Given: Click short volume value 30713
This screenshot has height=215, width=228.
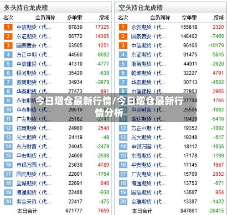Looking at the screenshot, I should tap(190, 82).
